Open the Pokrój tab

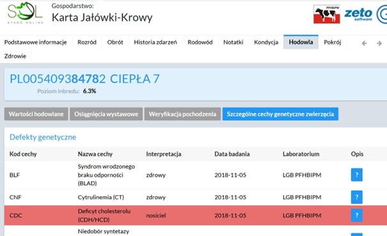[x=333, y=42]
